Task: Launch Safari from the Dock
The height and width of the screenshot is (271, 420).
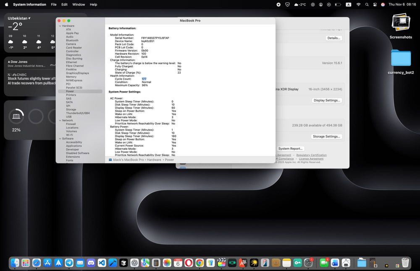Action: (x=37, y=263)
